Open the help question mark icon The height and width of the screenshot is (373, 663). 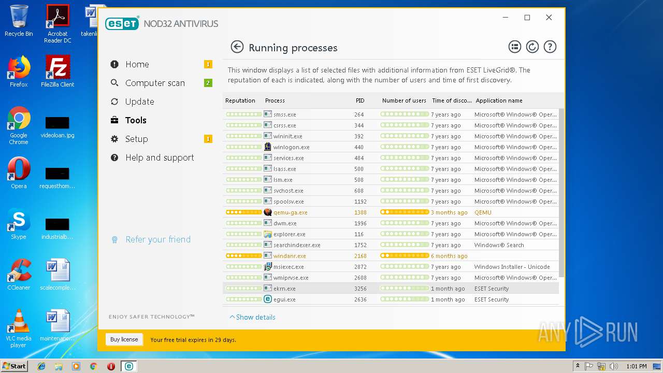coord(550,47)
